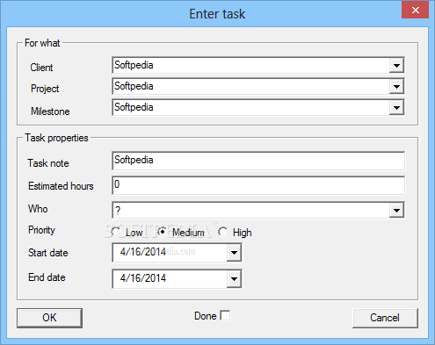Expand the Who dropdown arrow

tap(396, 210)
